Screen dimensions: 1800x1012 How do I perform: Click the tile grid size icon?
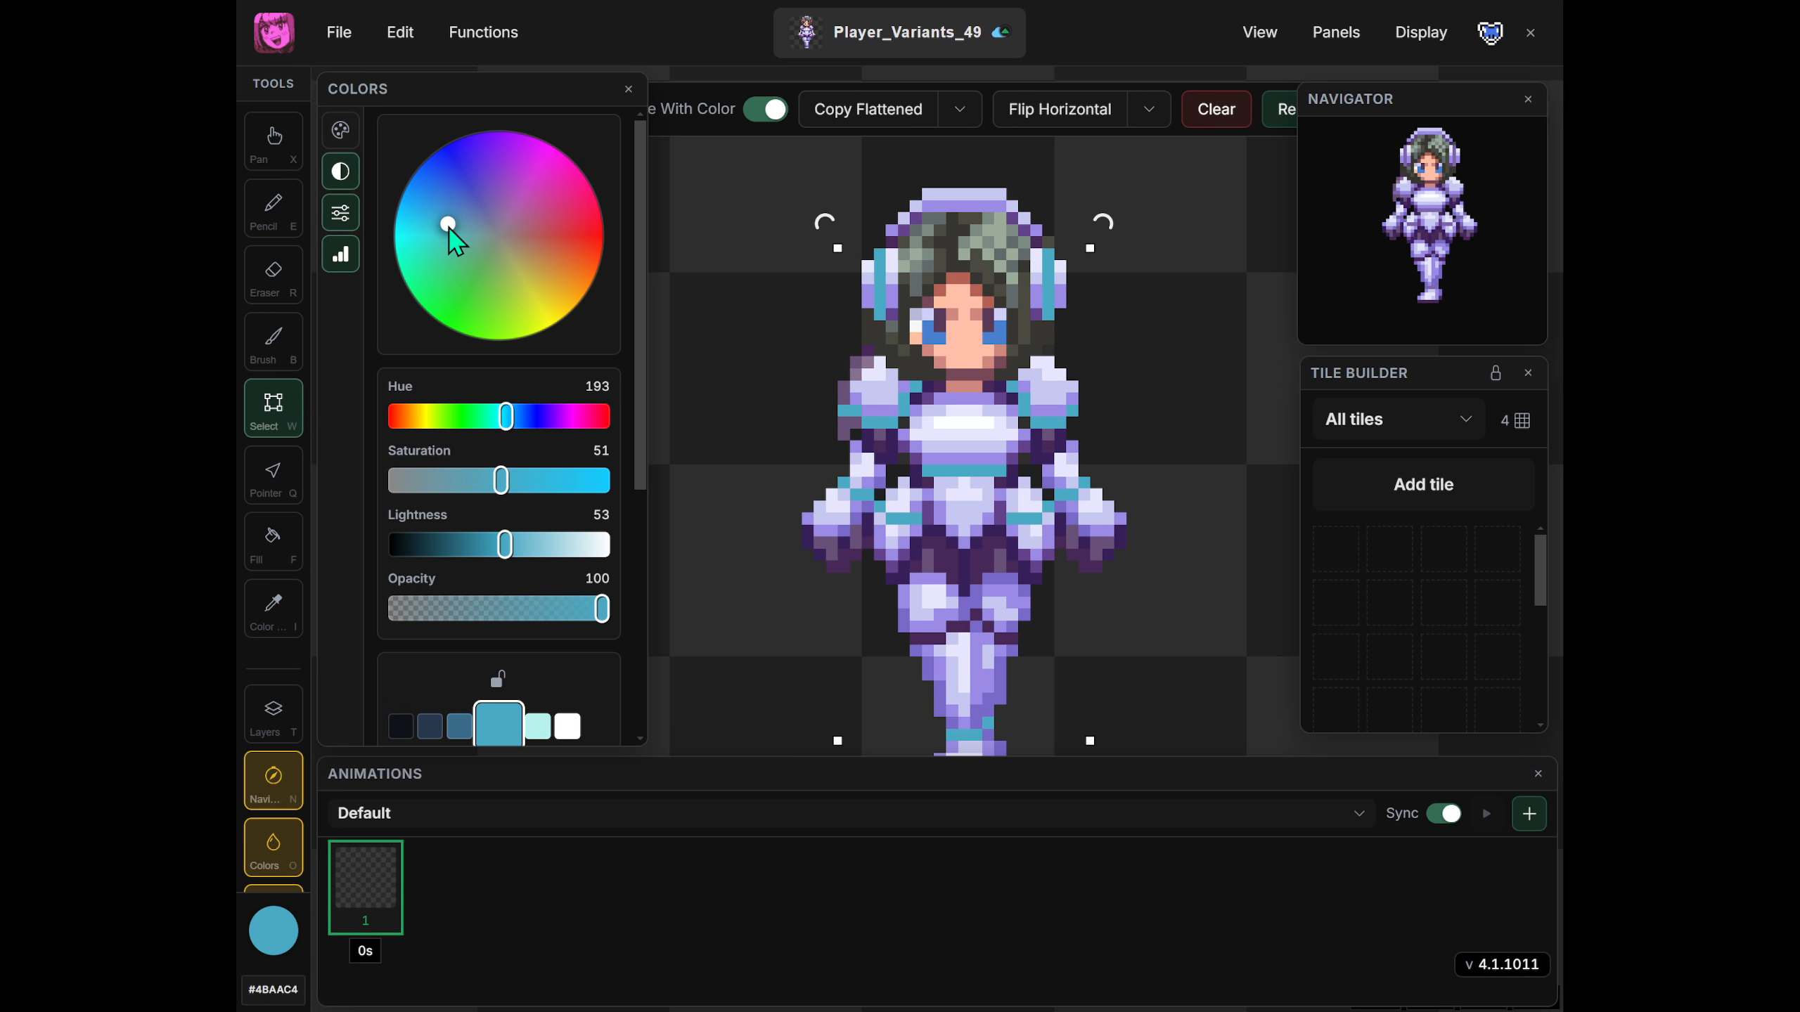tap(1522, 420)
